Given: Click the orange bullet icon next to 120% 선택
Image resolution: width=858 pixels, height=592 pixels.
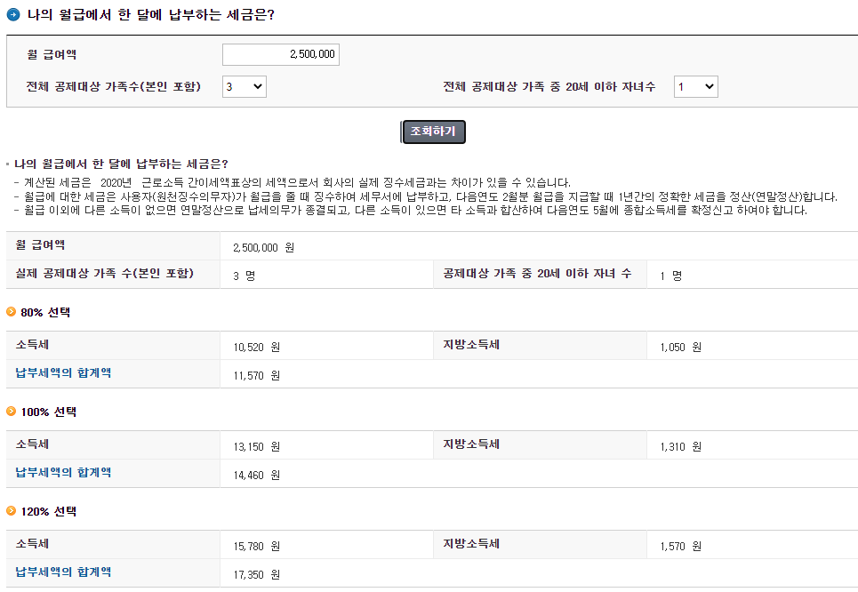Looking at the screenshot, I should pos(11,511).
